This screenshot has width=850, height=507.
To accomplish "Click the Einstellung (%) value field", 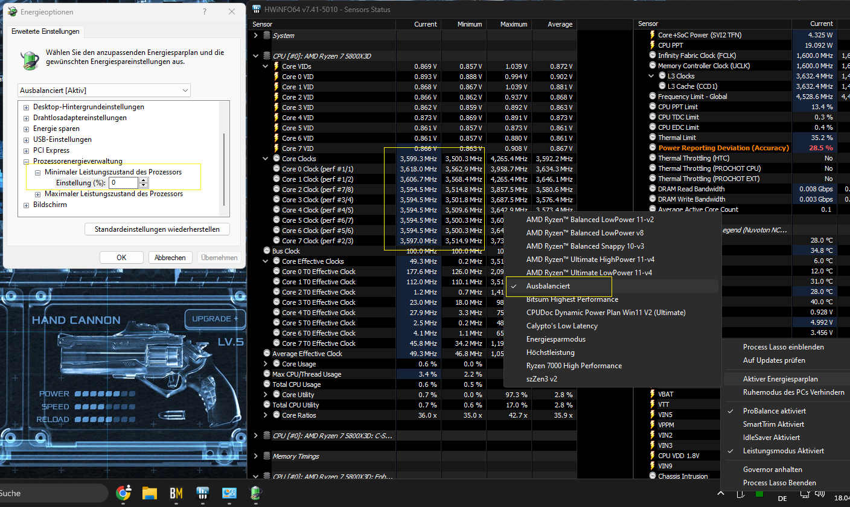I will click(x=124, y=183).
